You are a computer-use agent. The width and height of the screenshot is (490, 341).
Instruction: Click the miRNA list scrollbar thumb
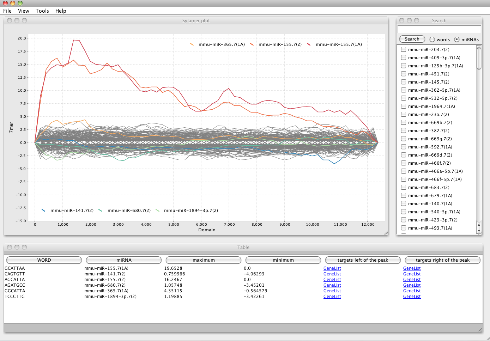[x=479, y=58]
